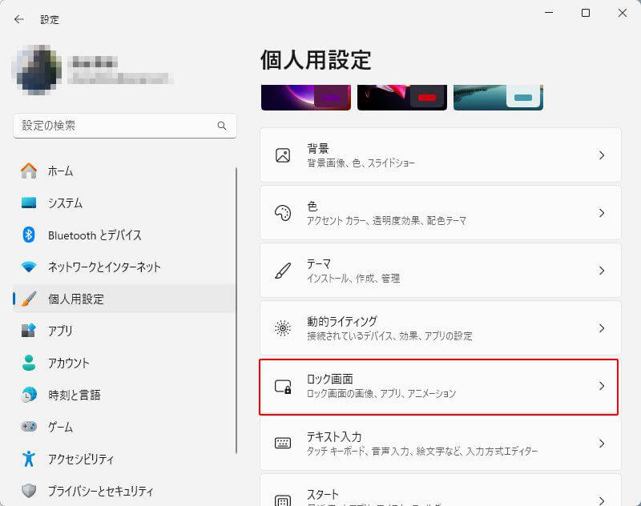
Task: Select the purple theme thumbnail
Action: [305, 97]
